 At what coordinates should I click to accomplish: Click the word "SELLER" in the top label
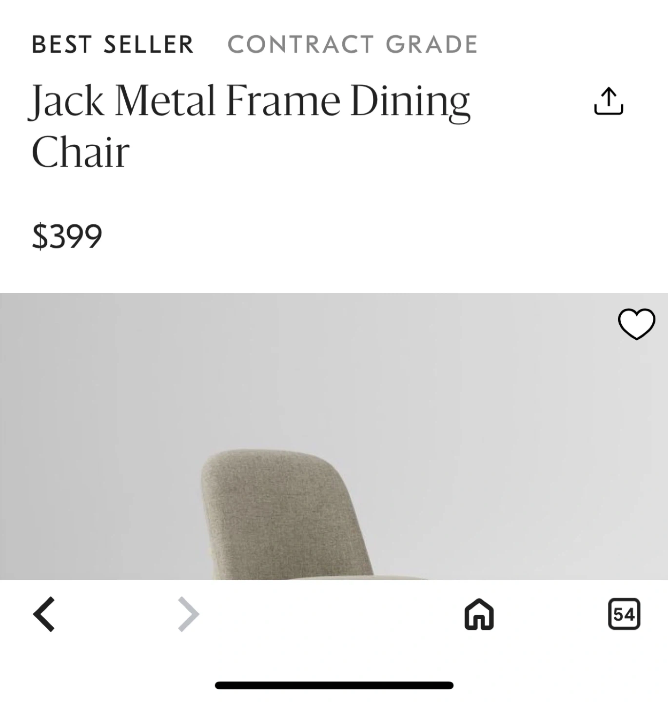tap(149, 45)
